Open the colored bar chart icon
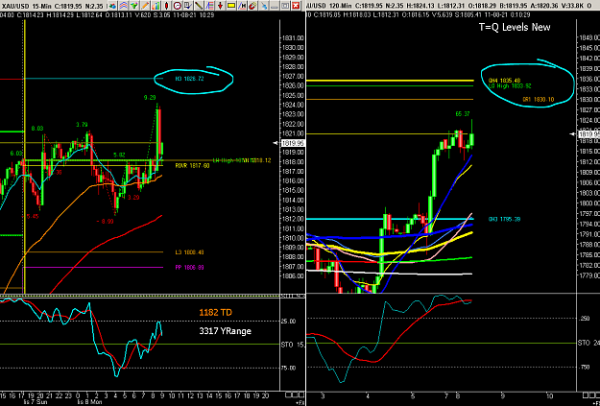This screenshot has height=406, width=600. (156, 6)
